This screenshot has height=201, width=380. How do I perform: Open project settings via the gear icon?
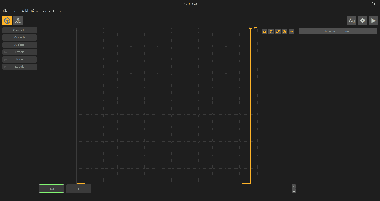coord(363,20)
